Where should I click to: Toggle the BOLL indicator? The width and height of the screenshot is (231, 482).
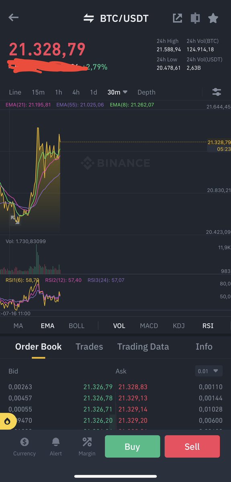76,326
